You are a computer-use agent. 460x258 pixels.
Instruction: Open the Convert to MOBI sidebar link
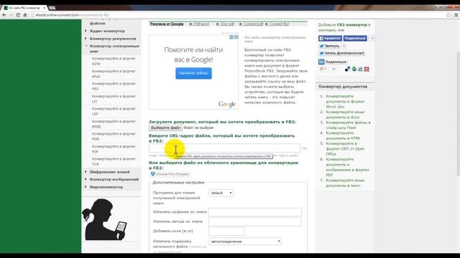pyautogui.click(x=114, y=124)
